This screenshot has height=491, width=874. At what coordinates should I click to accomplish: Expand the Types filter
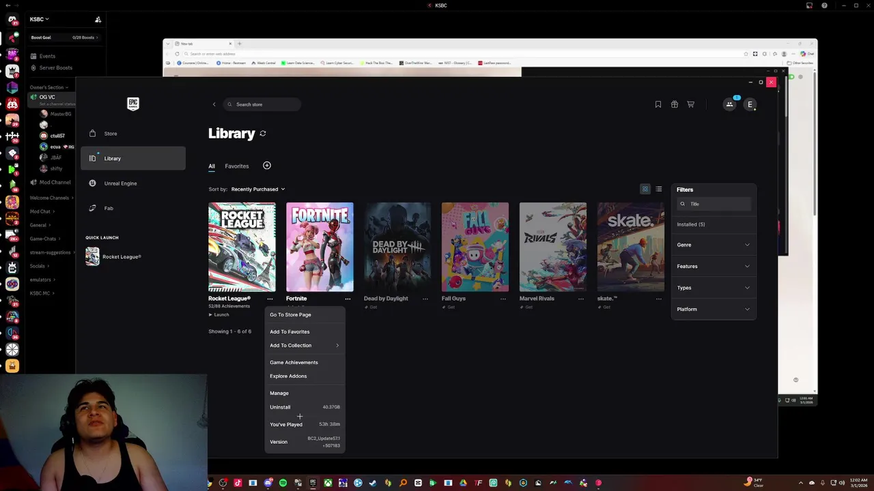(x=714, y=288)
